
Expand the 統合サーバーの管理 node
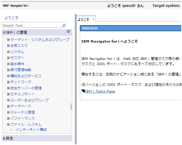point(8,88)
